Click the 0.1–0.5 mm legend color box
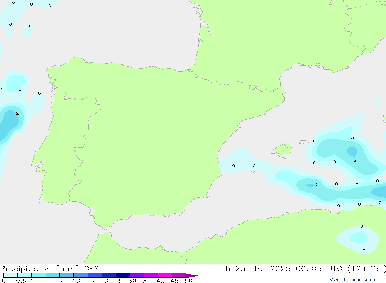 click(x=10, y=275)
